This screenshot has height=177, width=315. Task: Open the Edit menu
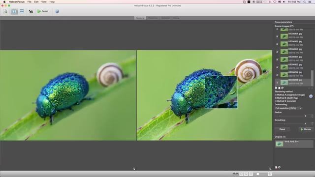tap(36, 2)
